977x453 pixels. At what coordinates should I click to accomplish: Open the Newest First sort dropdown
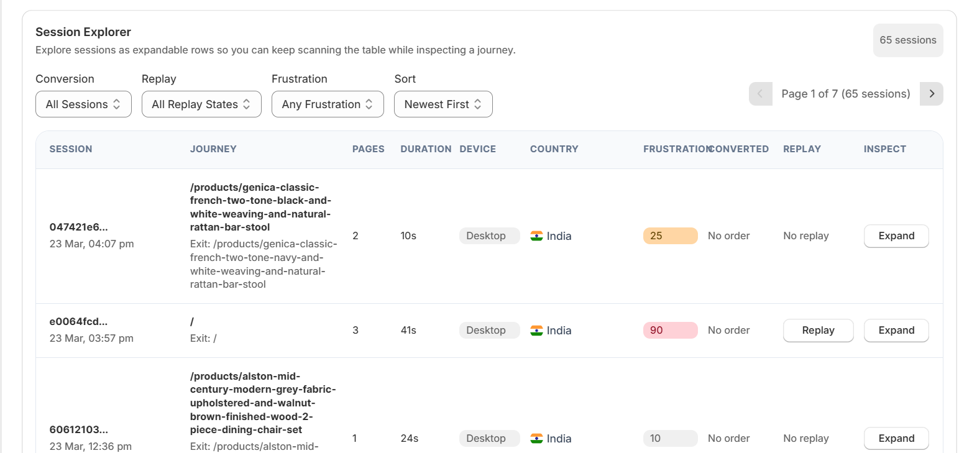pos(443,104)
